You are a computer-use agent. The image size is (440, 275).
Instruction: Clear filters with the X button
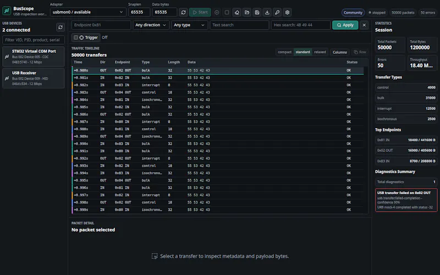click(x=364, y=25)
